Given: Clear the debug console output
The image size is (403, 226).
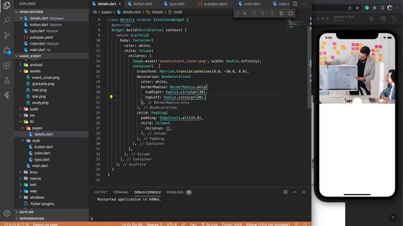Looking at the screenshot, I should click(x=285, y=192).
